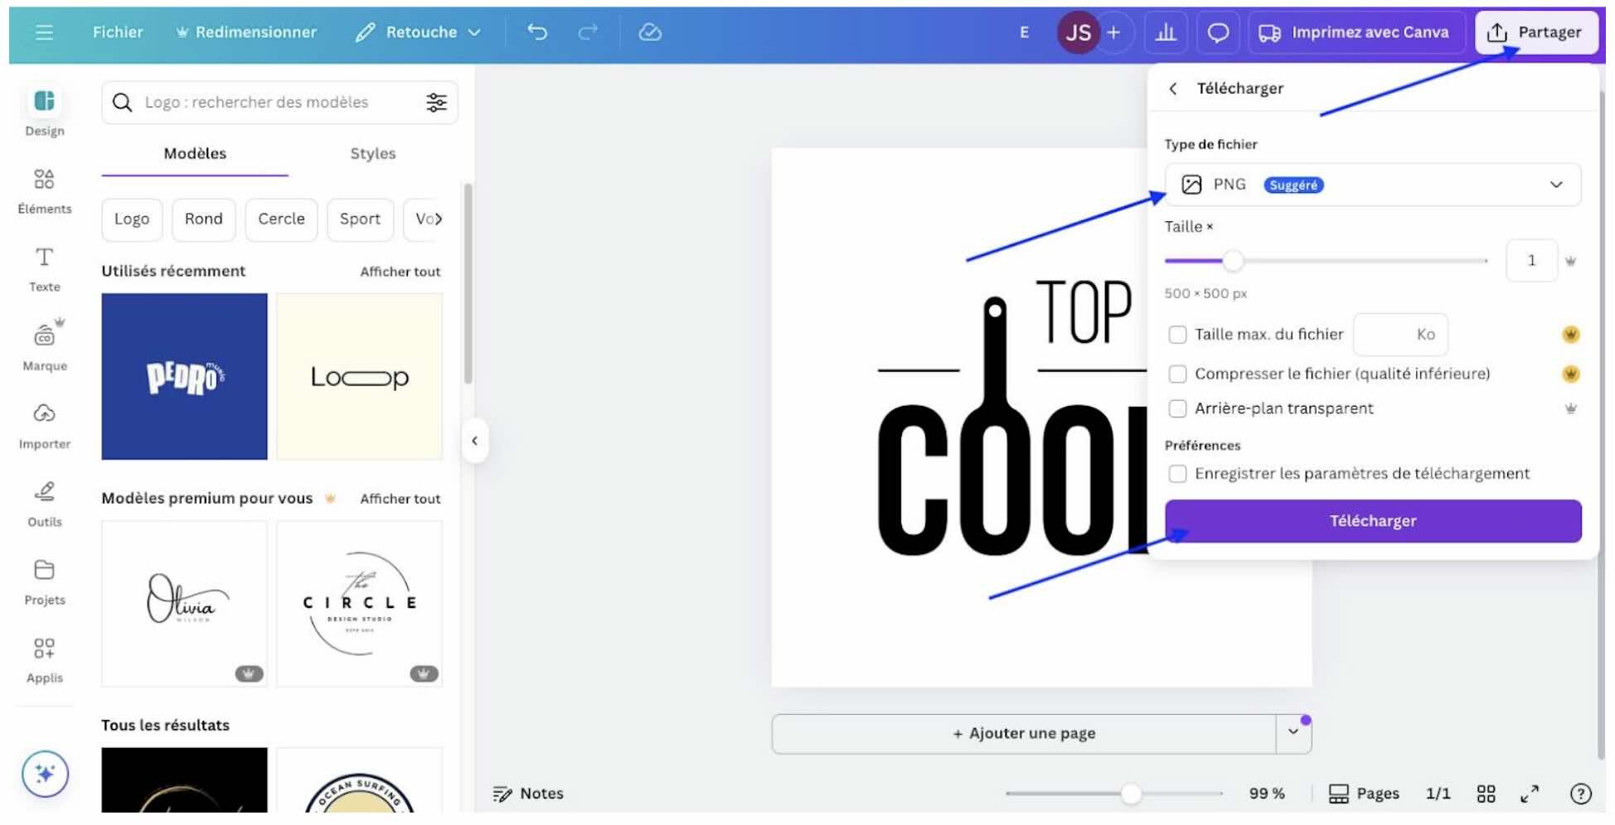Open the Redimensionner menu
The image size is (1615, 825).
point(246,32)
